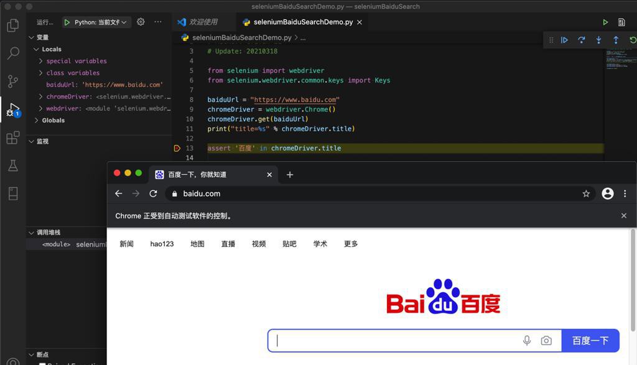Open the Testing flask view
This screenshot has width=637, height=365.
point(13,165)
